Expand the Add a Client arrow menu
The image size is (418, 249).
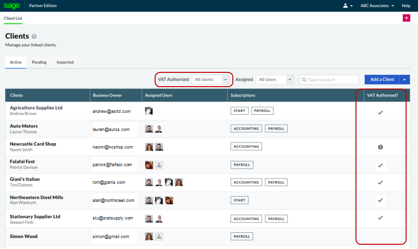click(405, 80)
